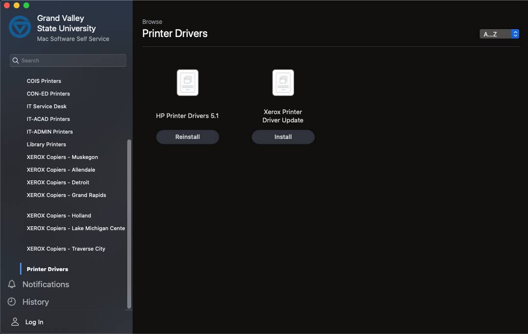This screenshot has width=528, height=334.
Task: Select Library Printers in the sidebar
Action: 46,144
